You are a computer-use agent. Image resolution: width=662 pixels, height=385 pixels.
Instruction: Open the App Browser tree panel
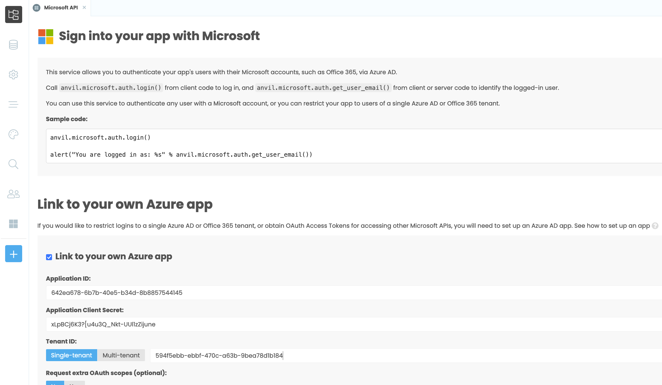pyautogui.click(x=13, y=15)
